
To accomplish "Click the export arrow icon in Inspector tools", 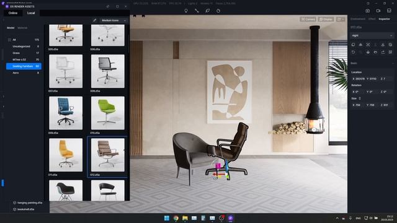I will coord(383,52).
